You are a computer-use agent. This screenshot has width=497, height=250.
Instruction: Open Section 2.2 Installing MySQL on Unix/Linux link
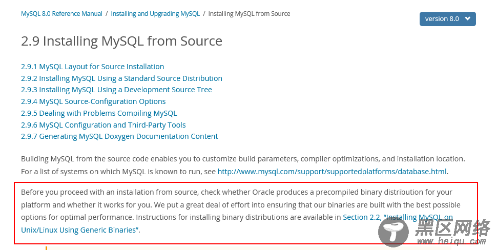click(x=237, y=224)
